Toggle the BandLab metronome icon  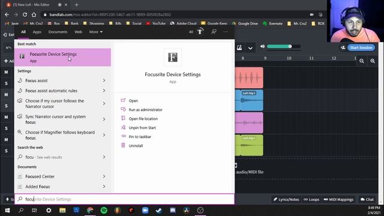tap(239, 48)
